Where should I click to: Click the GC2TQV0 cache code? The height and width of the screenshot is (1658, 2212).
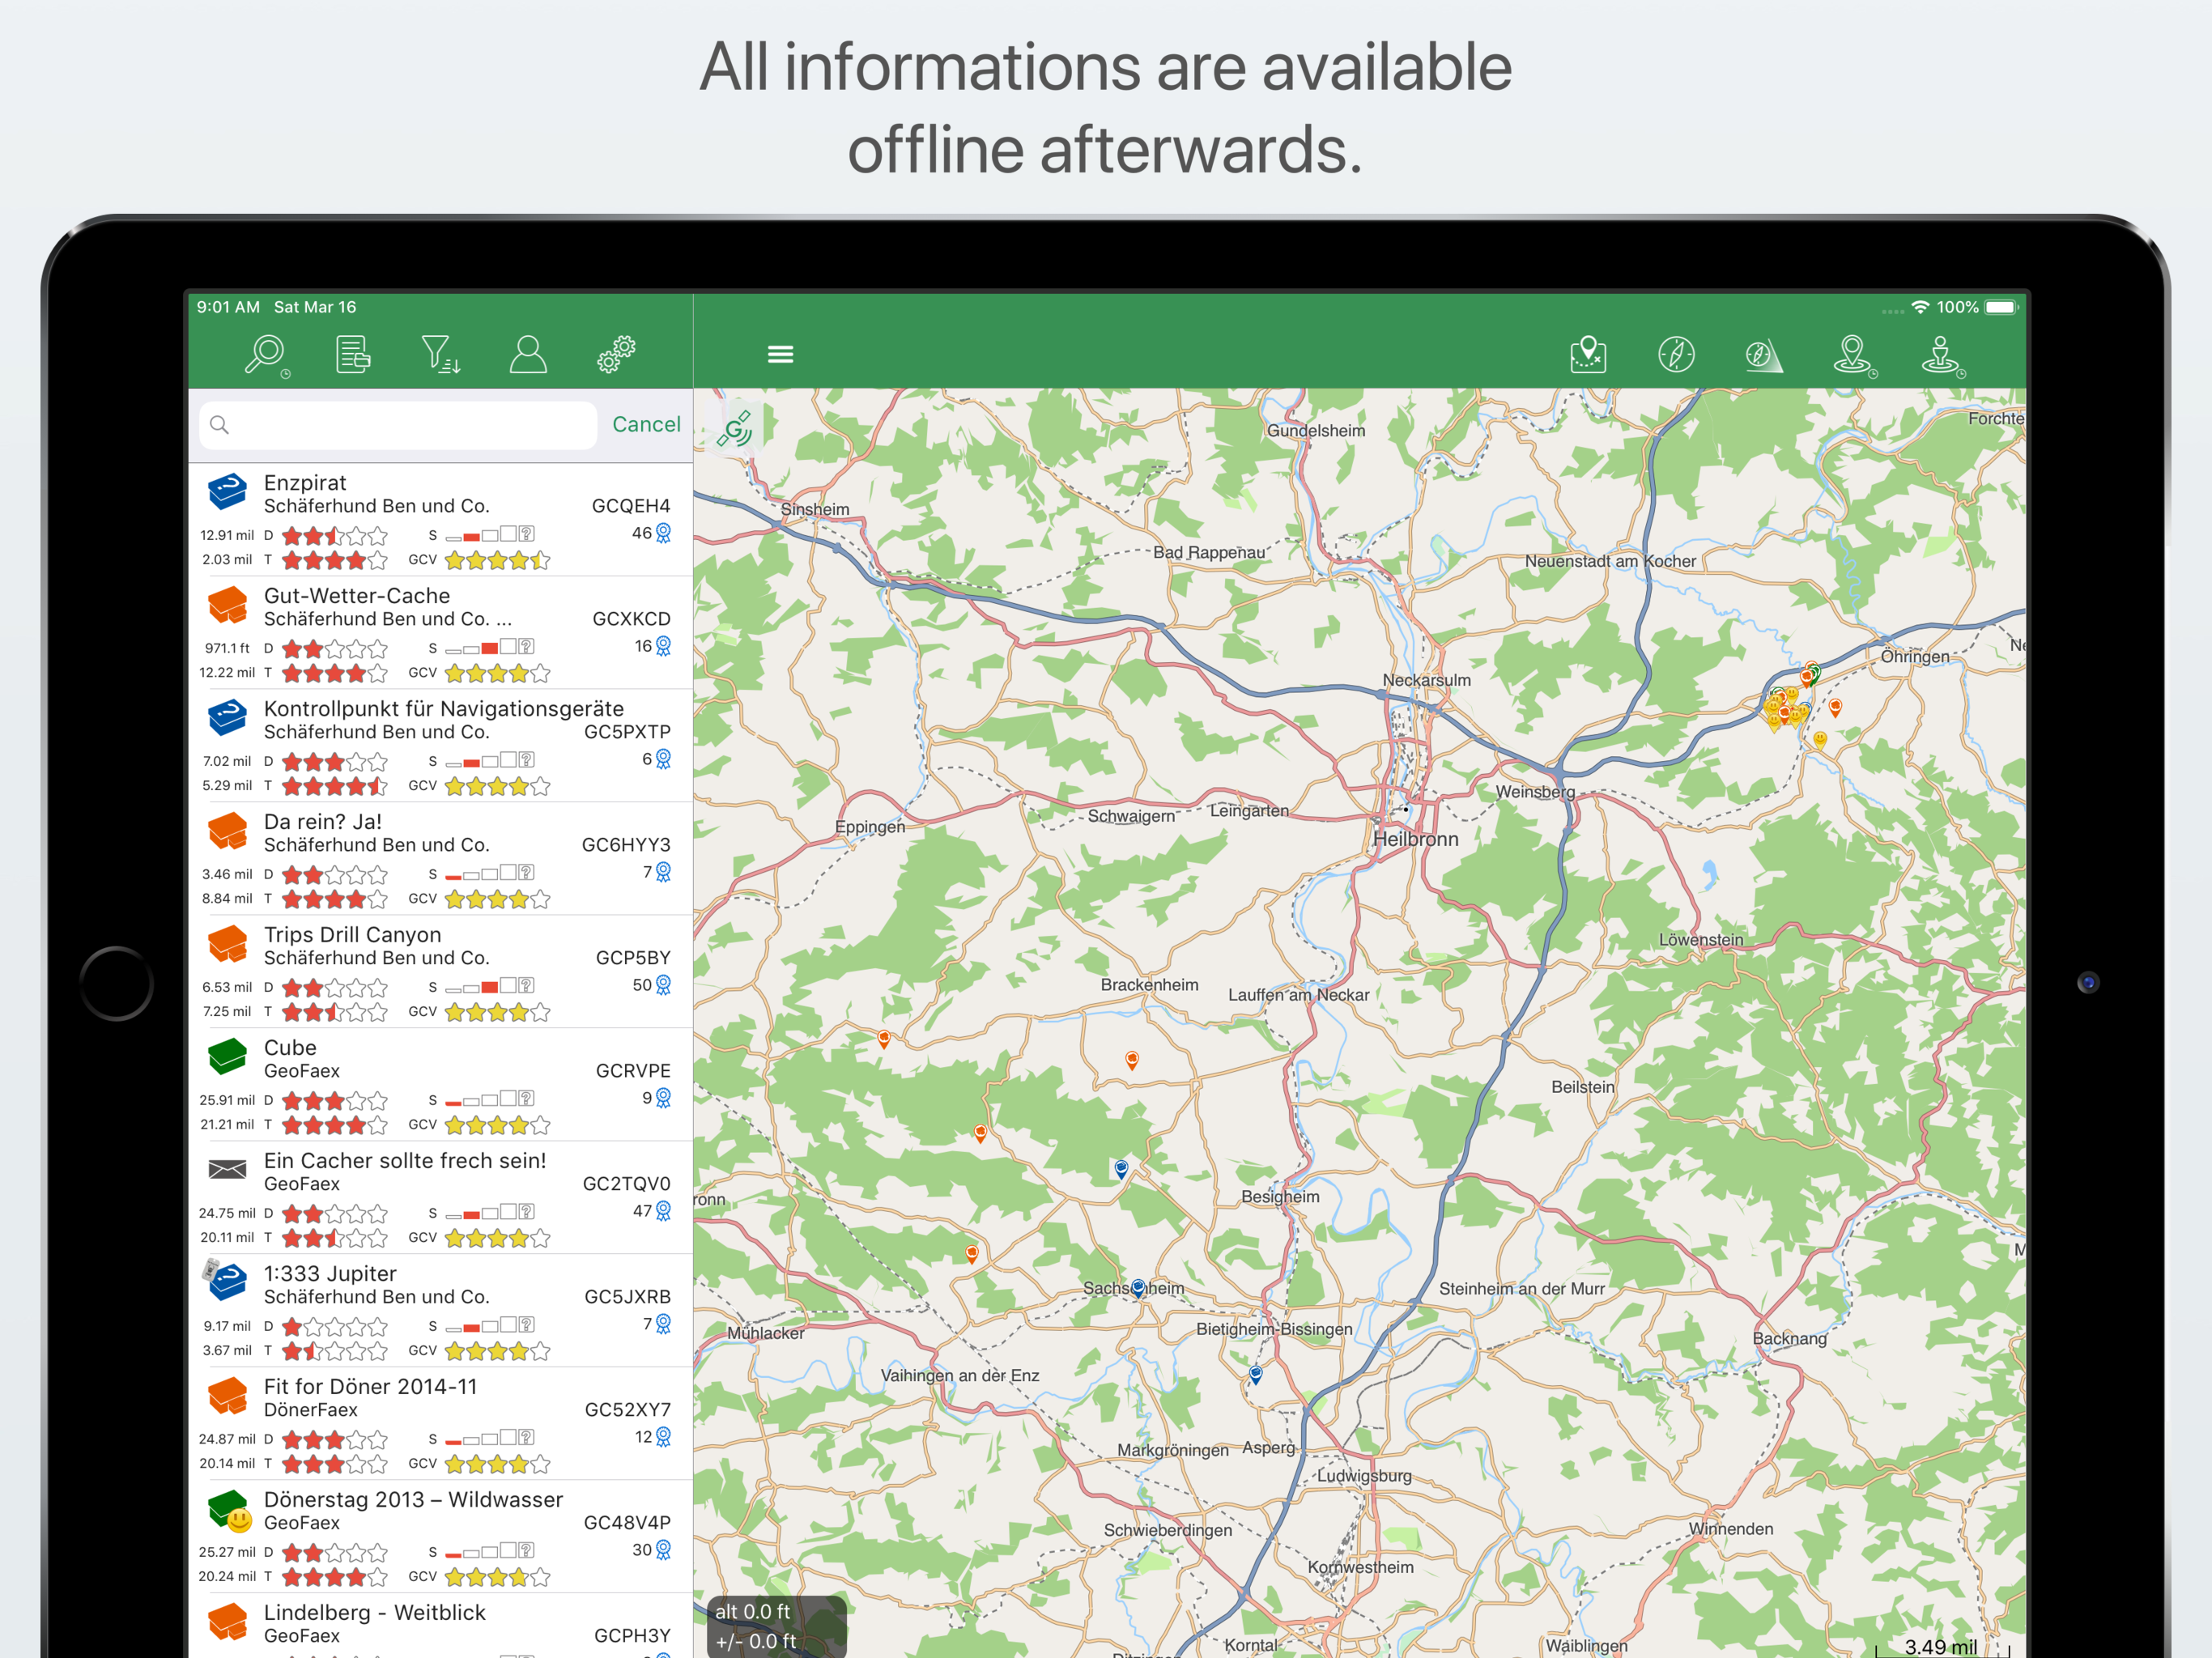click(626, 1183)
